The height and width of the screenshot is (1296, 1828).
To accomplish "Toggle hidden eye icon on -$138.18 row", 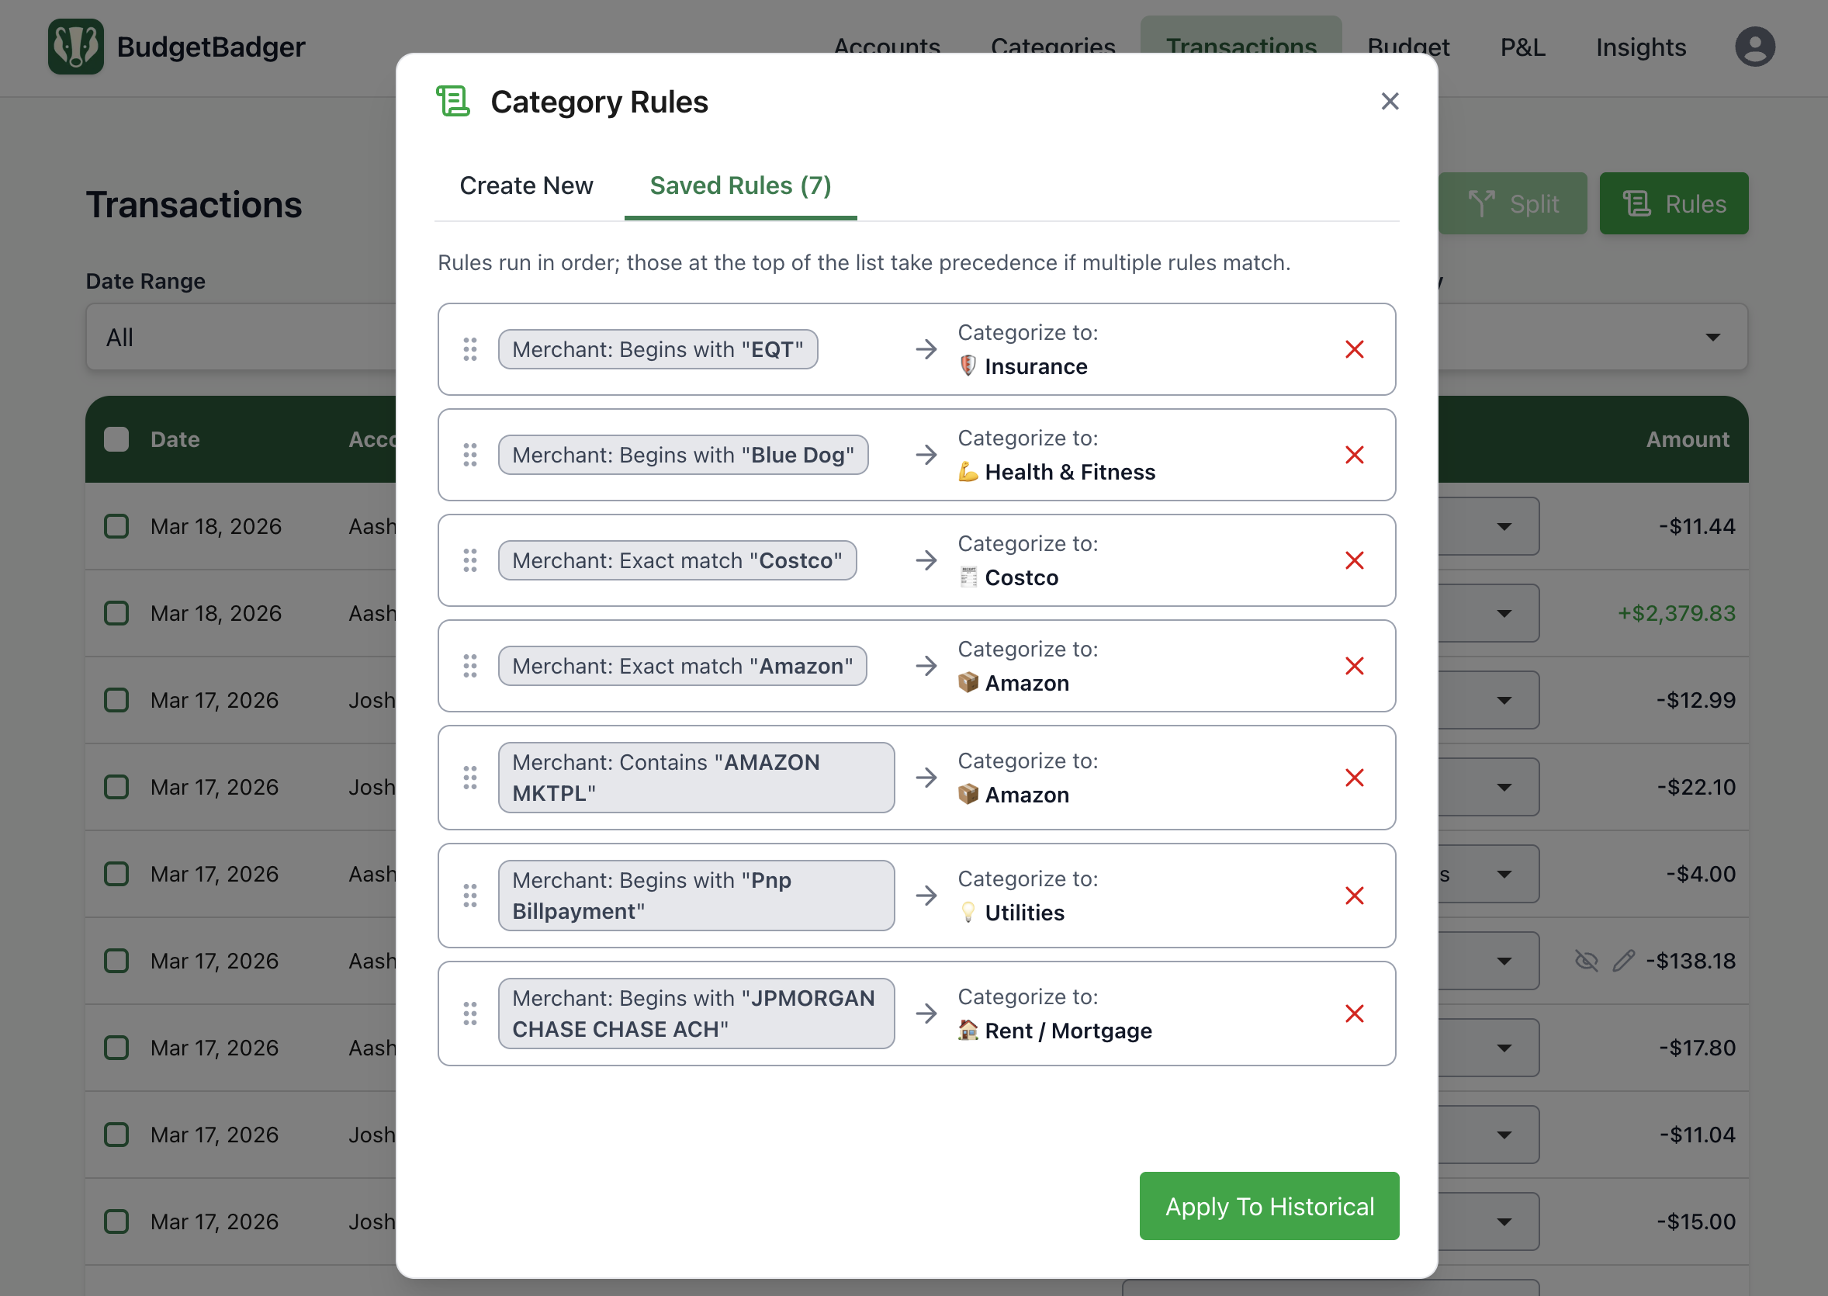I will tap(1586, 961).
